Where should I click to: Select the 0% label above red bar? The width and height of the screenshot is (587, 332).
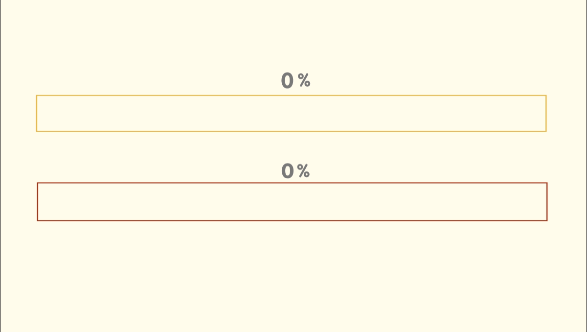click(295, 171)
